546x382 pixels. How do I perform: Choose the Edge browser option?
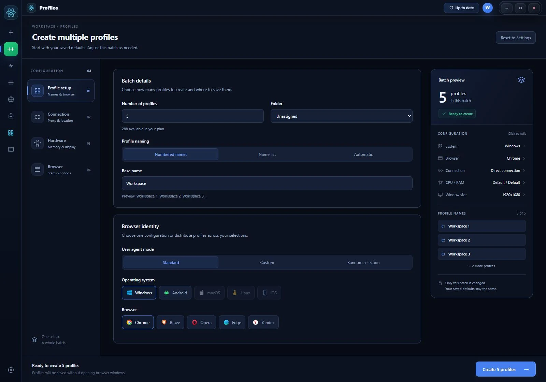(x=232, y=322)
